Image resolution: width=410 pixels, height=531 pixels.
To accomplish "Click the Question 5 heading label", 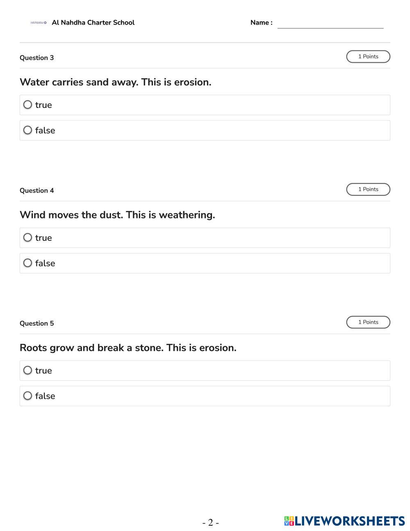I will 36,323.
